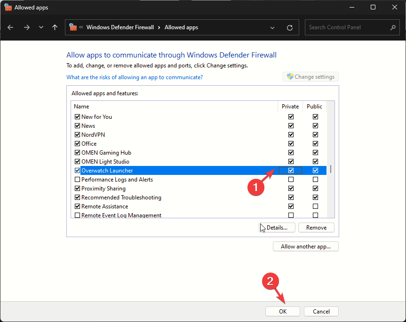The image size is (406, 322).
Task: Uncheck NordVPN Private network checkbox
Action: [291, 135]
